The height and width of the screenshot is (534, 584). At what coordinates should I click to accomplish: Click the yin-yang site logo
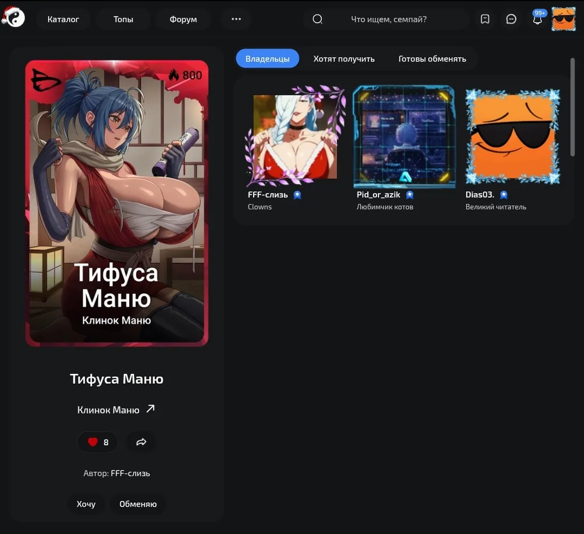[13, 17]
